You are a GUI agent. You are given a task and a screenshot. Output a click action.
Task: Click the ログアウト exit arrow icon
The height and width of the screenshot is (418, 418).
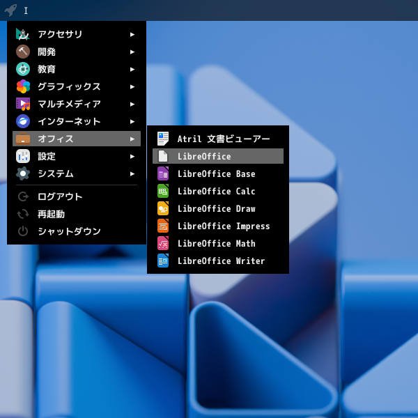pos(23,196)
